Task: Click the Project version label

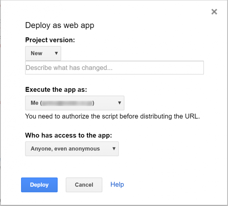Action: 50,40
